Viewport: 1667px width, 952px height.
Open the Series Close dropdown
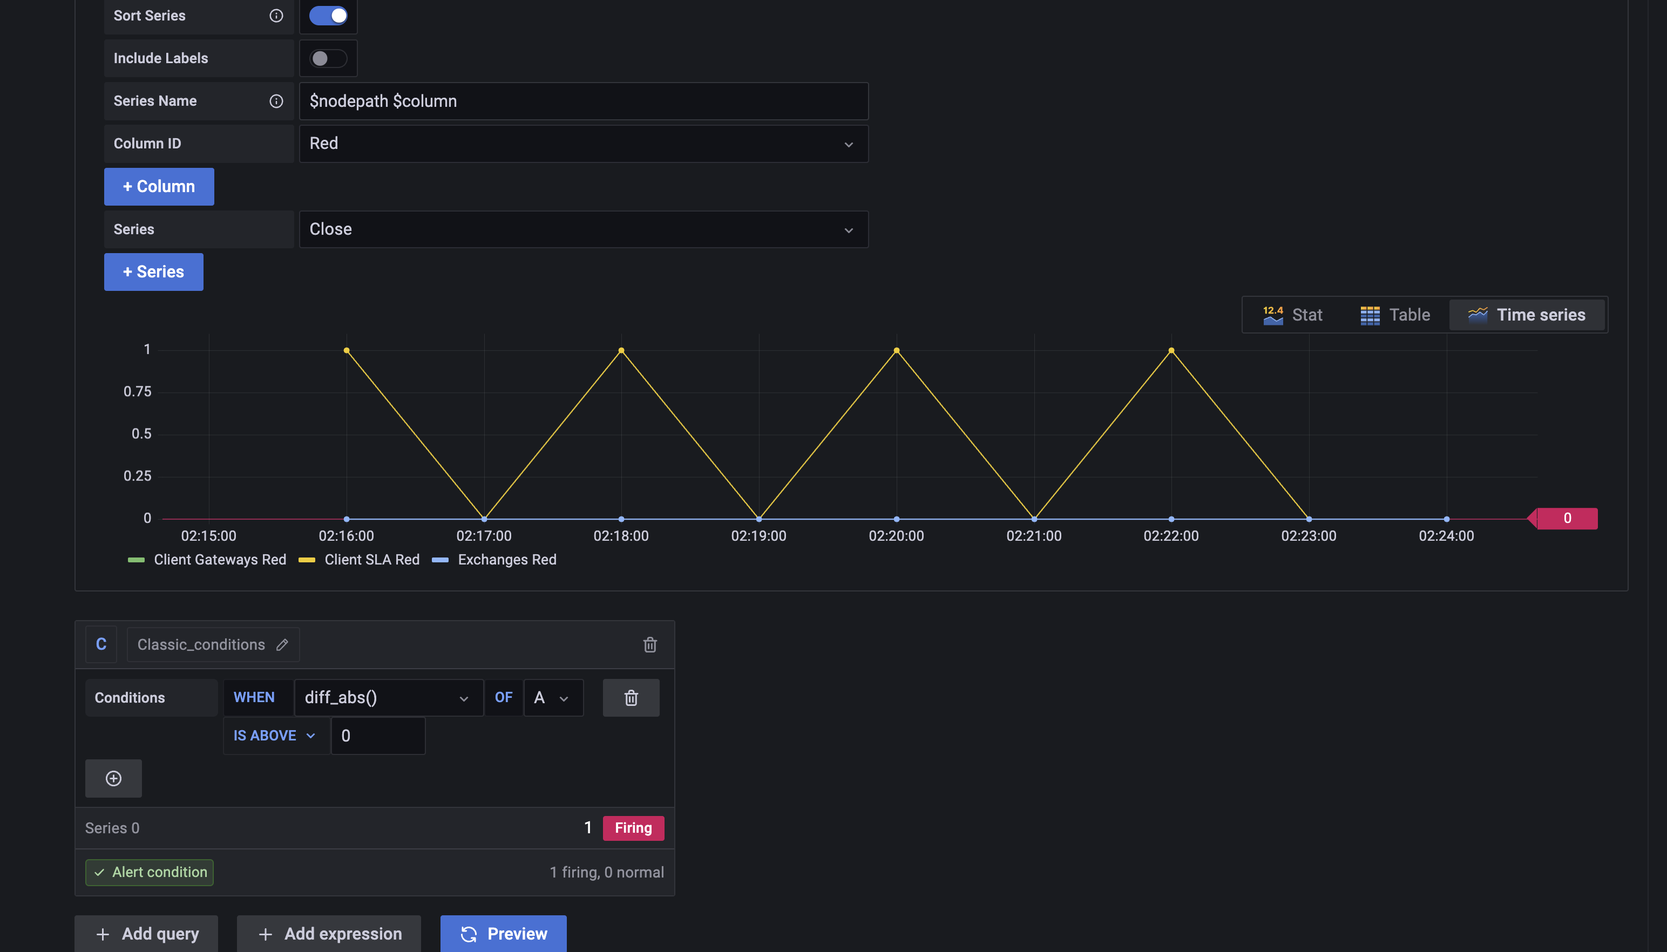click(x=584, y=229)
